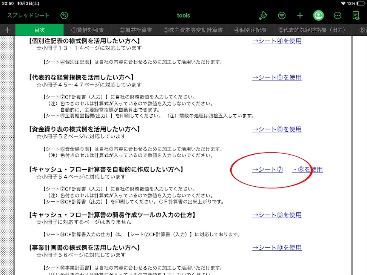Open the →シート⑨を使用 link
This screenshot has width=367, height=275.
277,215
